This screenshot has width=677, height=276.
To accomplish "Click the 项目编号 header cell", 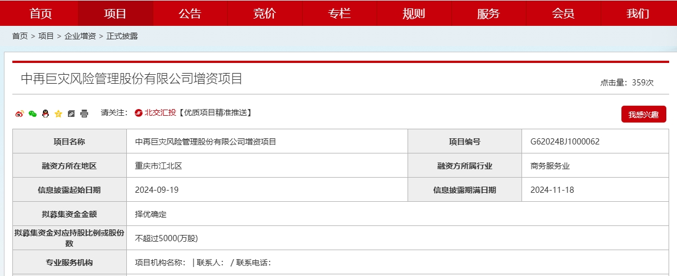I will pyautogui.click(x=465, y=142).
